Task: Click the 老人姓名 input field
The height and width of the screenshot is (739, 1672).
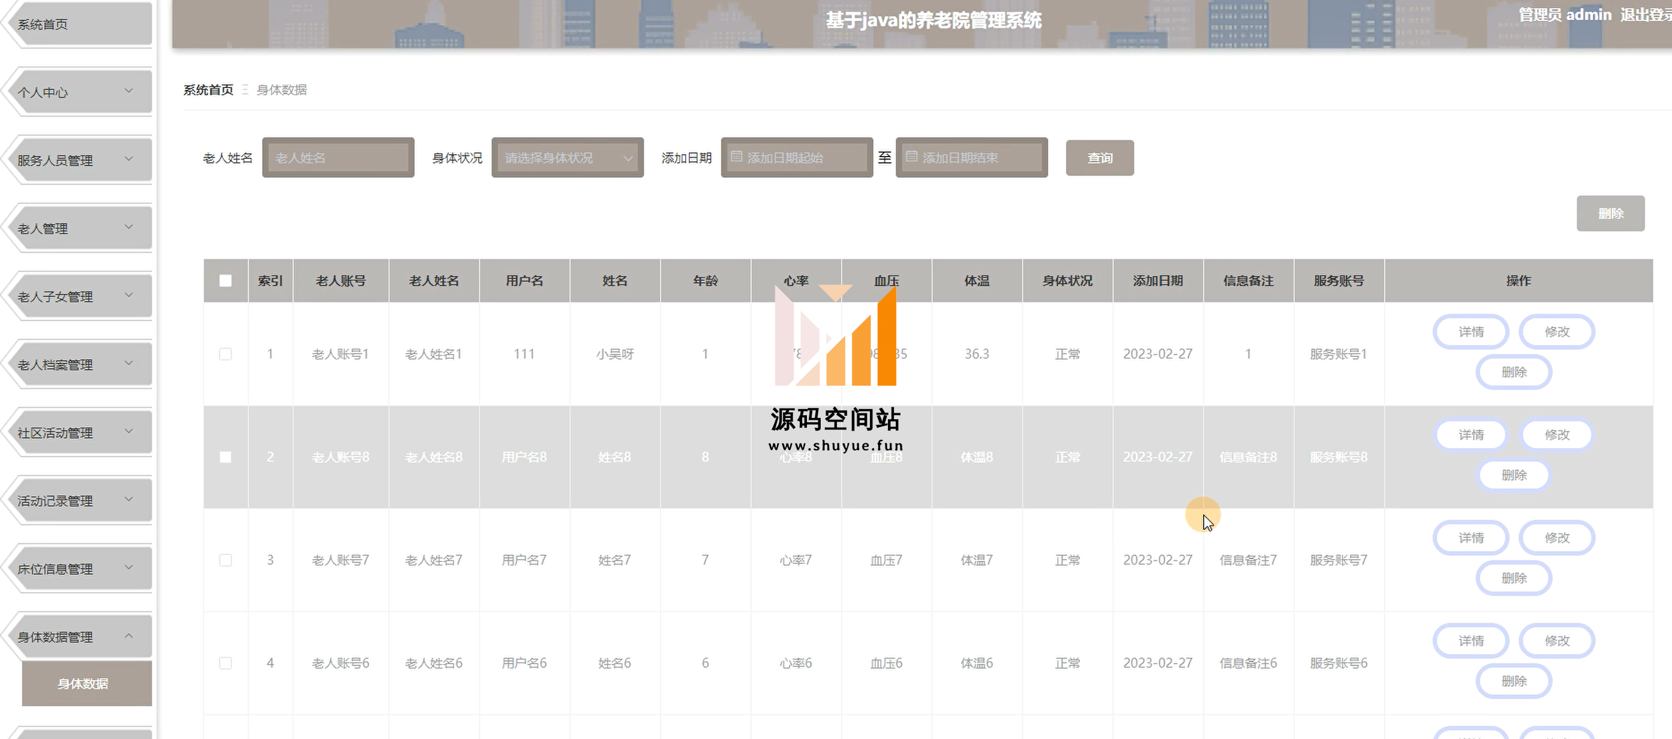Action: pos(338,158)
